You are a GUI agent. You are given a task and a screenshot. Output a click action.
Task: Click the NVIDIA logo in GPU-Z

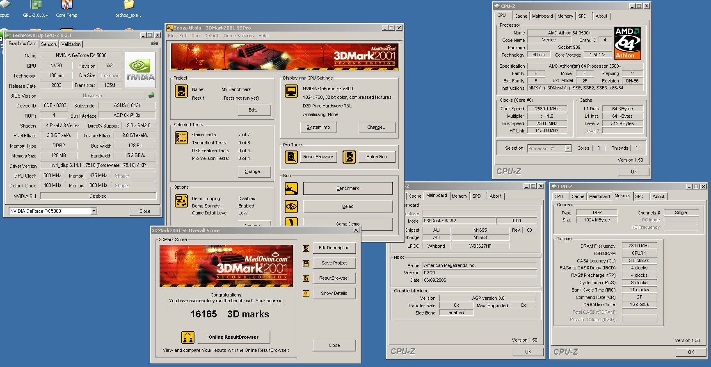140,70
